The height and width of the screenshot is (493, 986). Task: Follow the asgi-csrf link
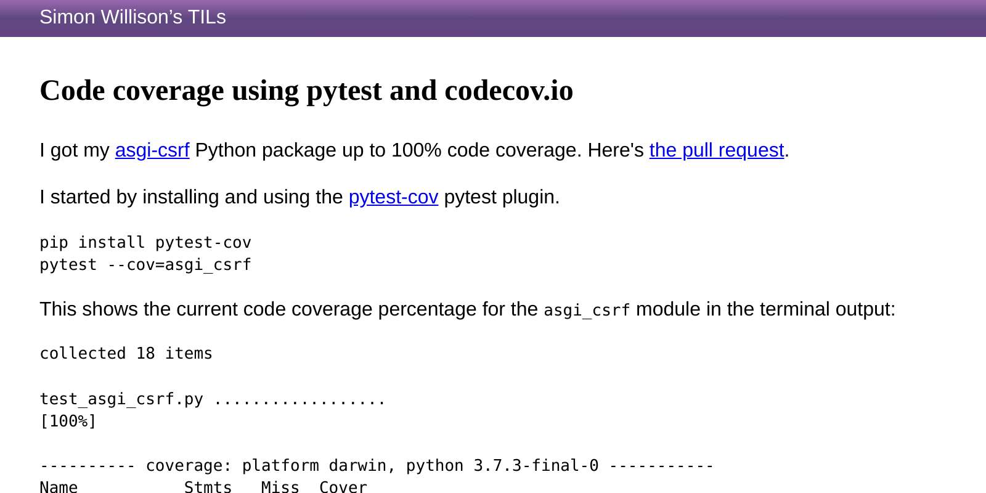(x=152, y=150)
